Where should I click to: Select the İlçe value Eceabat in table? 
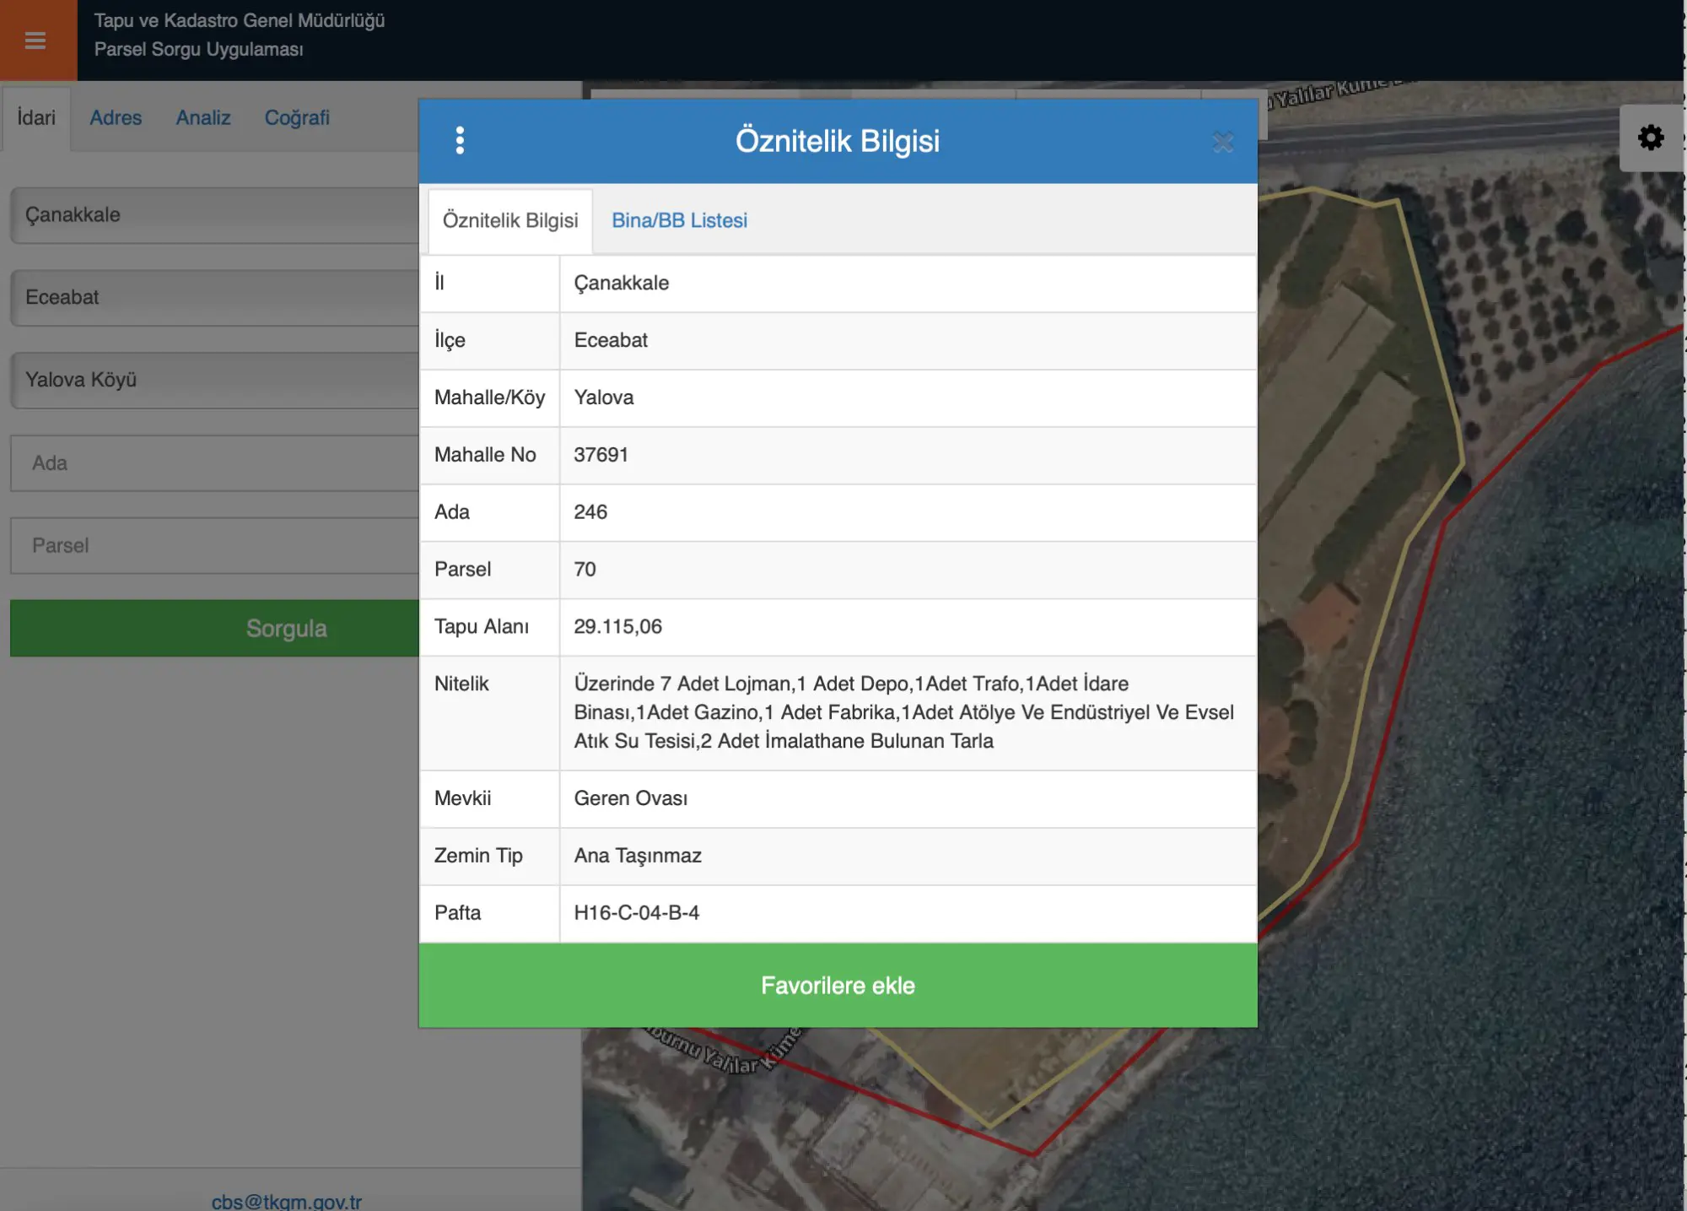point(611,340)
